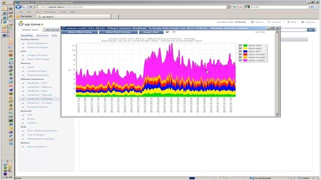Select the up.time 5 browser tab
The width and height of the screenshot is (321, 180).
click(x=74, y=16)
